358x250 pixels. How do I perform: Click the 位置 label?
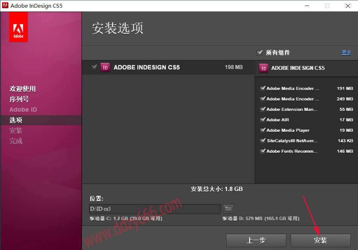[96, 199]
